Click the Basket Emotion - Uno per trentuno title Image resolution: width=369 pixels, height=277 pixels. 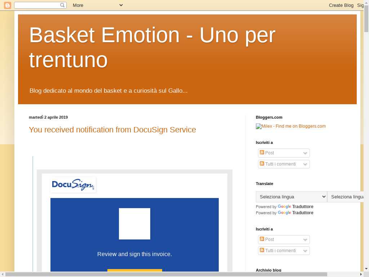click(x=152, y=47)
